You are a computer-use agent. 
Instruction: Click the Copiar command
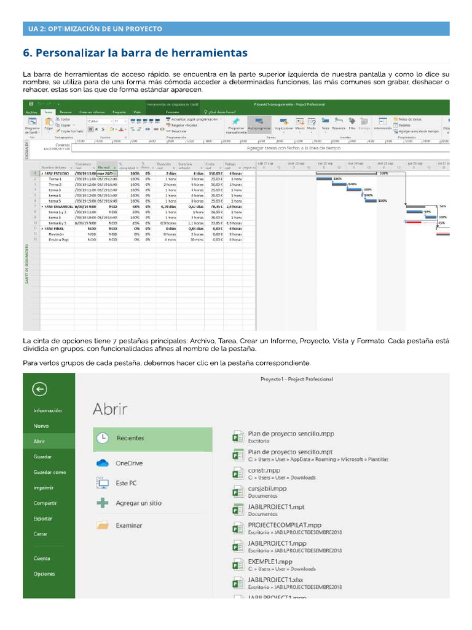(x=64, y=125)
